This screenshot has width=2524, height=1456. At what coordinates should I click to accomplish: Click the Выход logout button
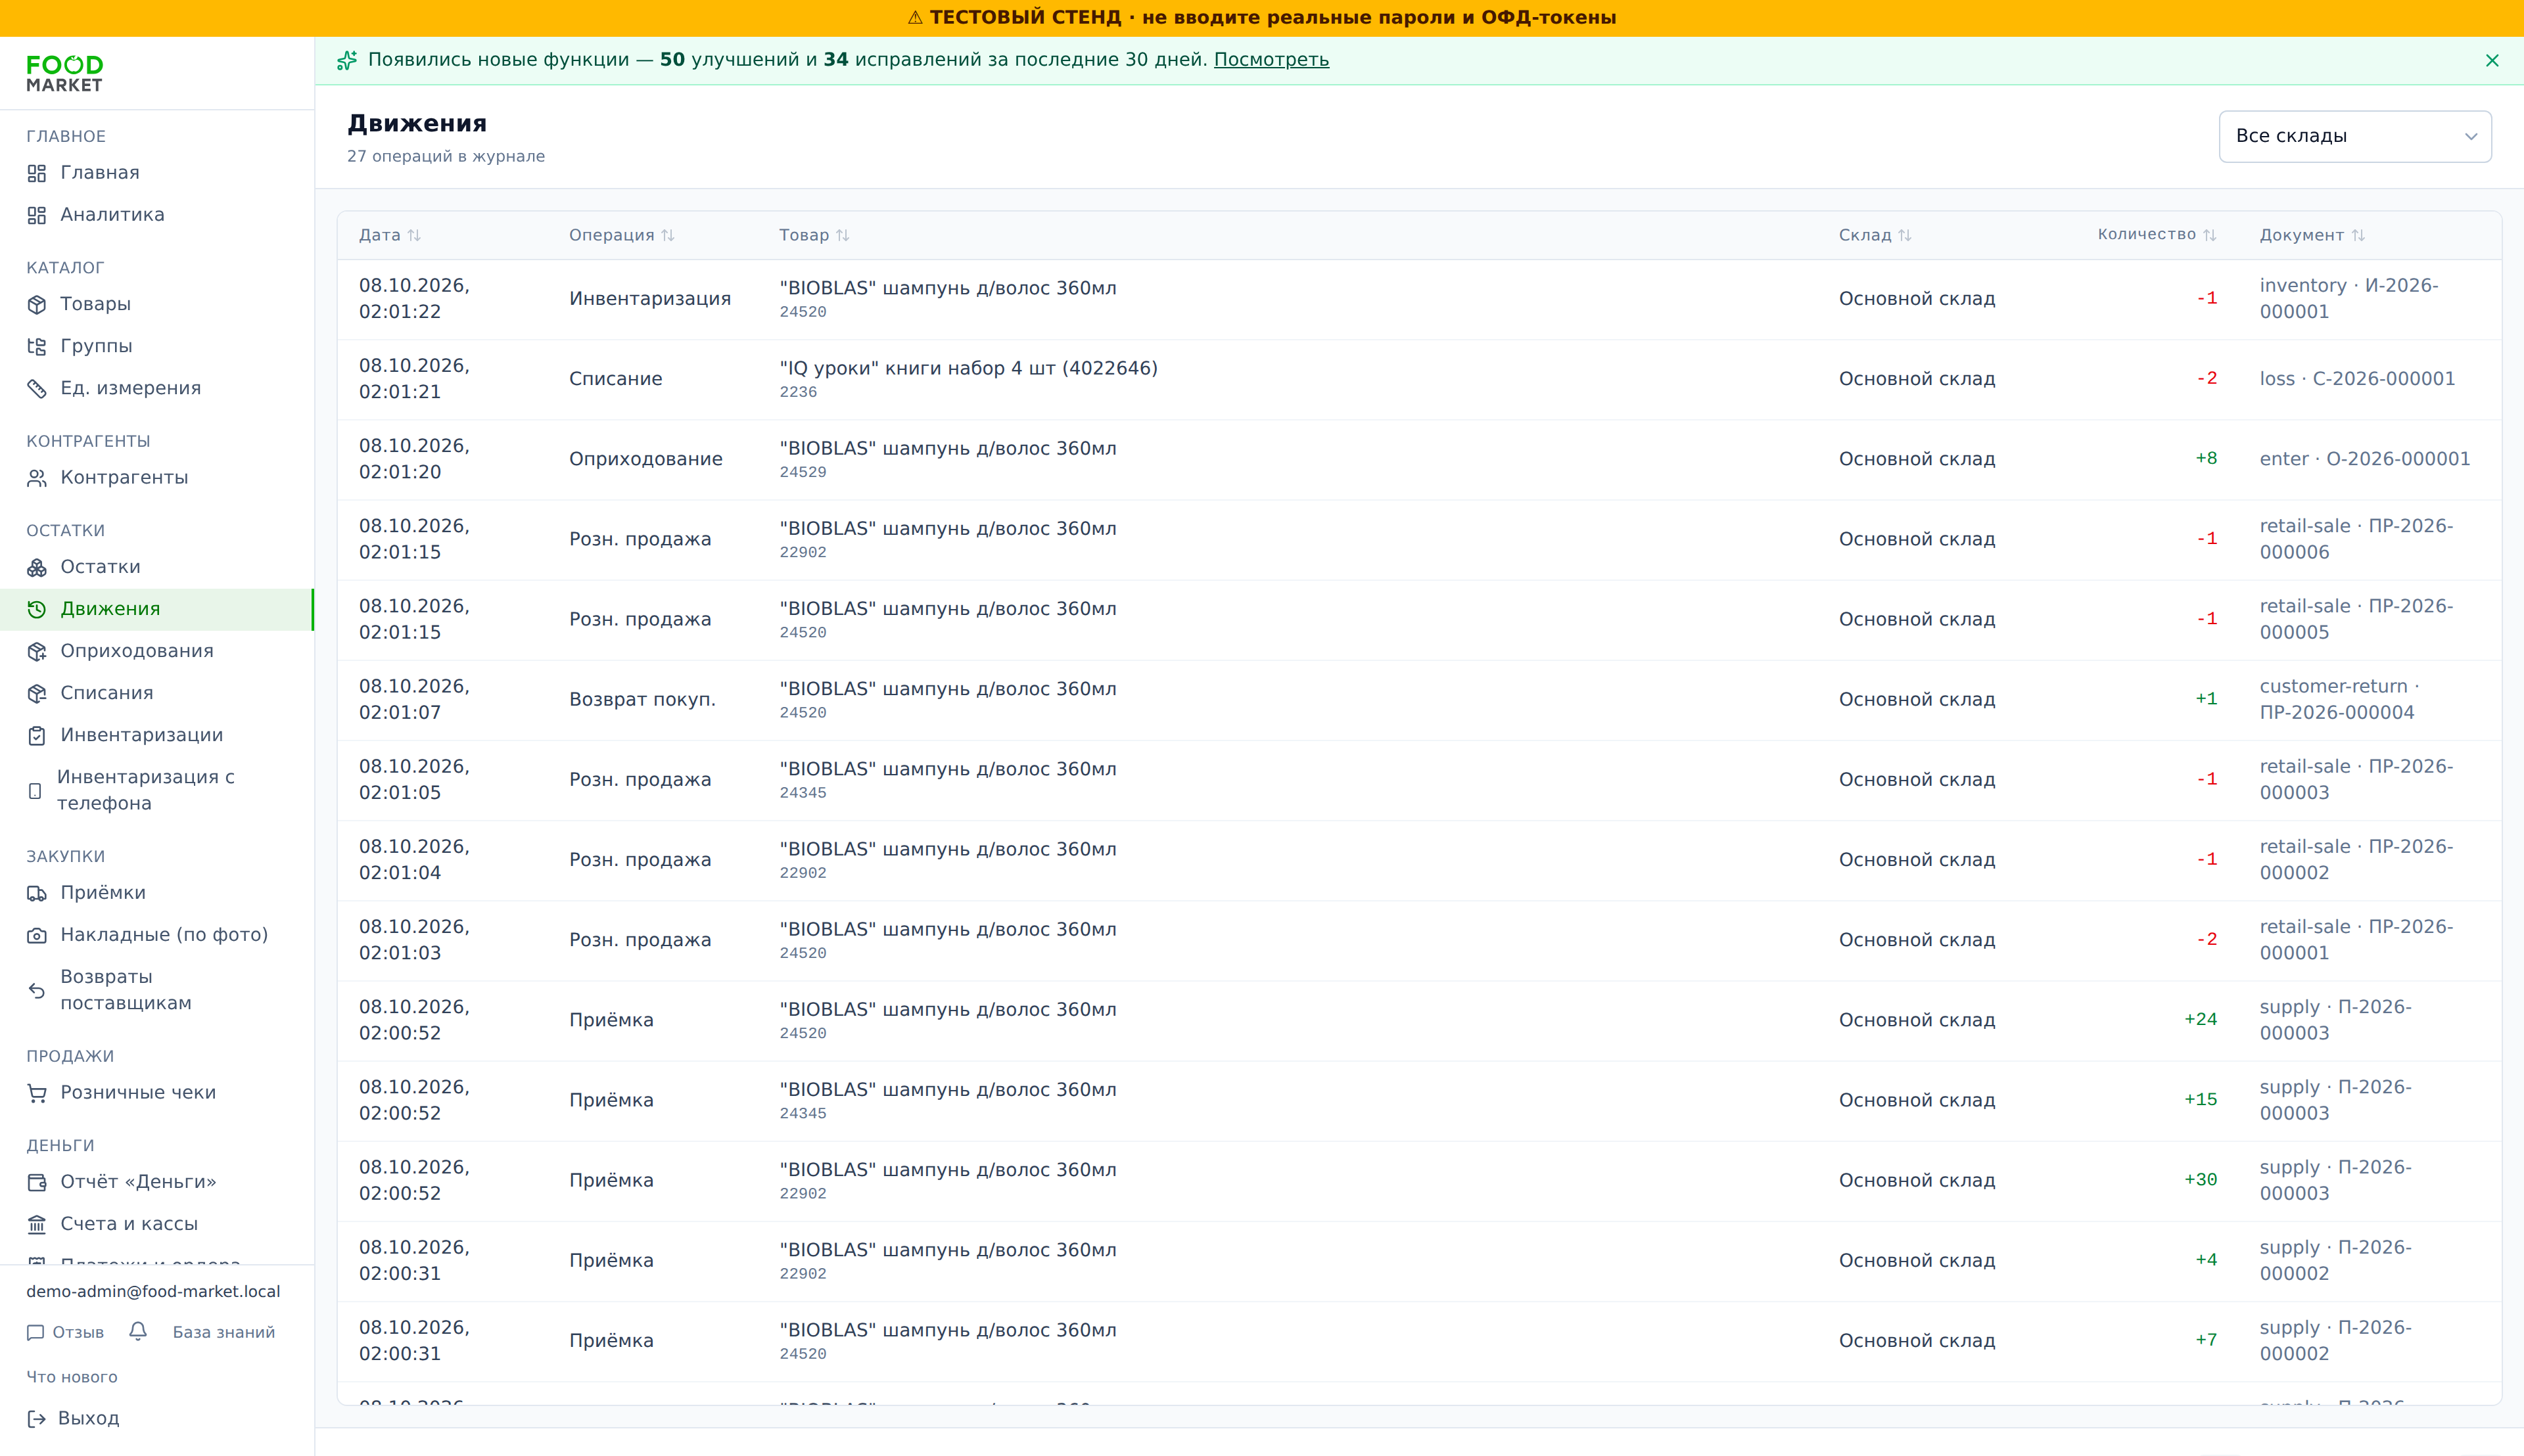coord(73,1418)
